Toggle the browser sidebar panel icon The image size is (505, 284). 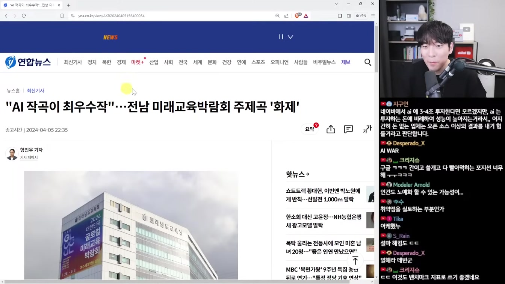tap(340, 16)
